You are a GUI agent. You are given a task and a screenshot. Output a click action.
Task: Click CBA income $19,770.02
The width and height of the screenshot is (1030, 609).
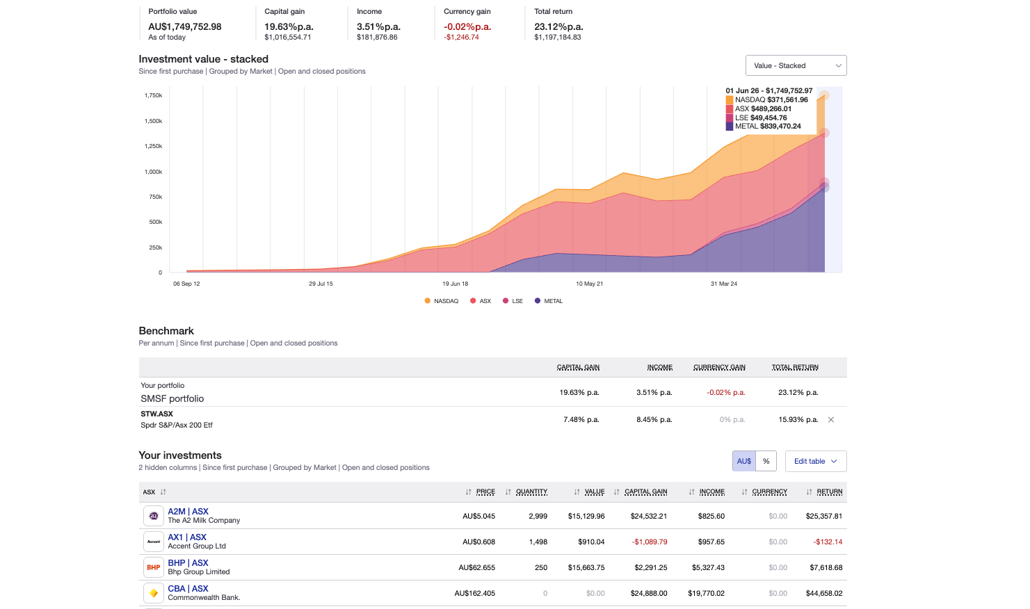click(707, 593)
